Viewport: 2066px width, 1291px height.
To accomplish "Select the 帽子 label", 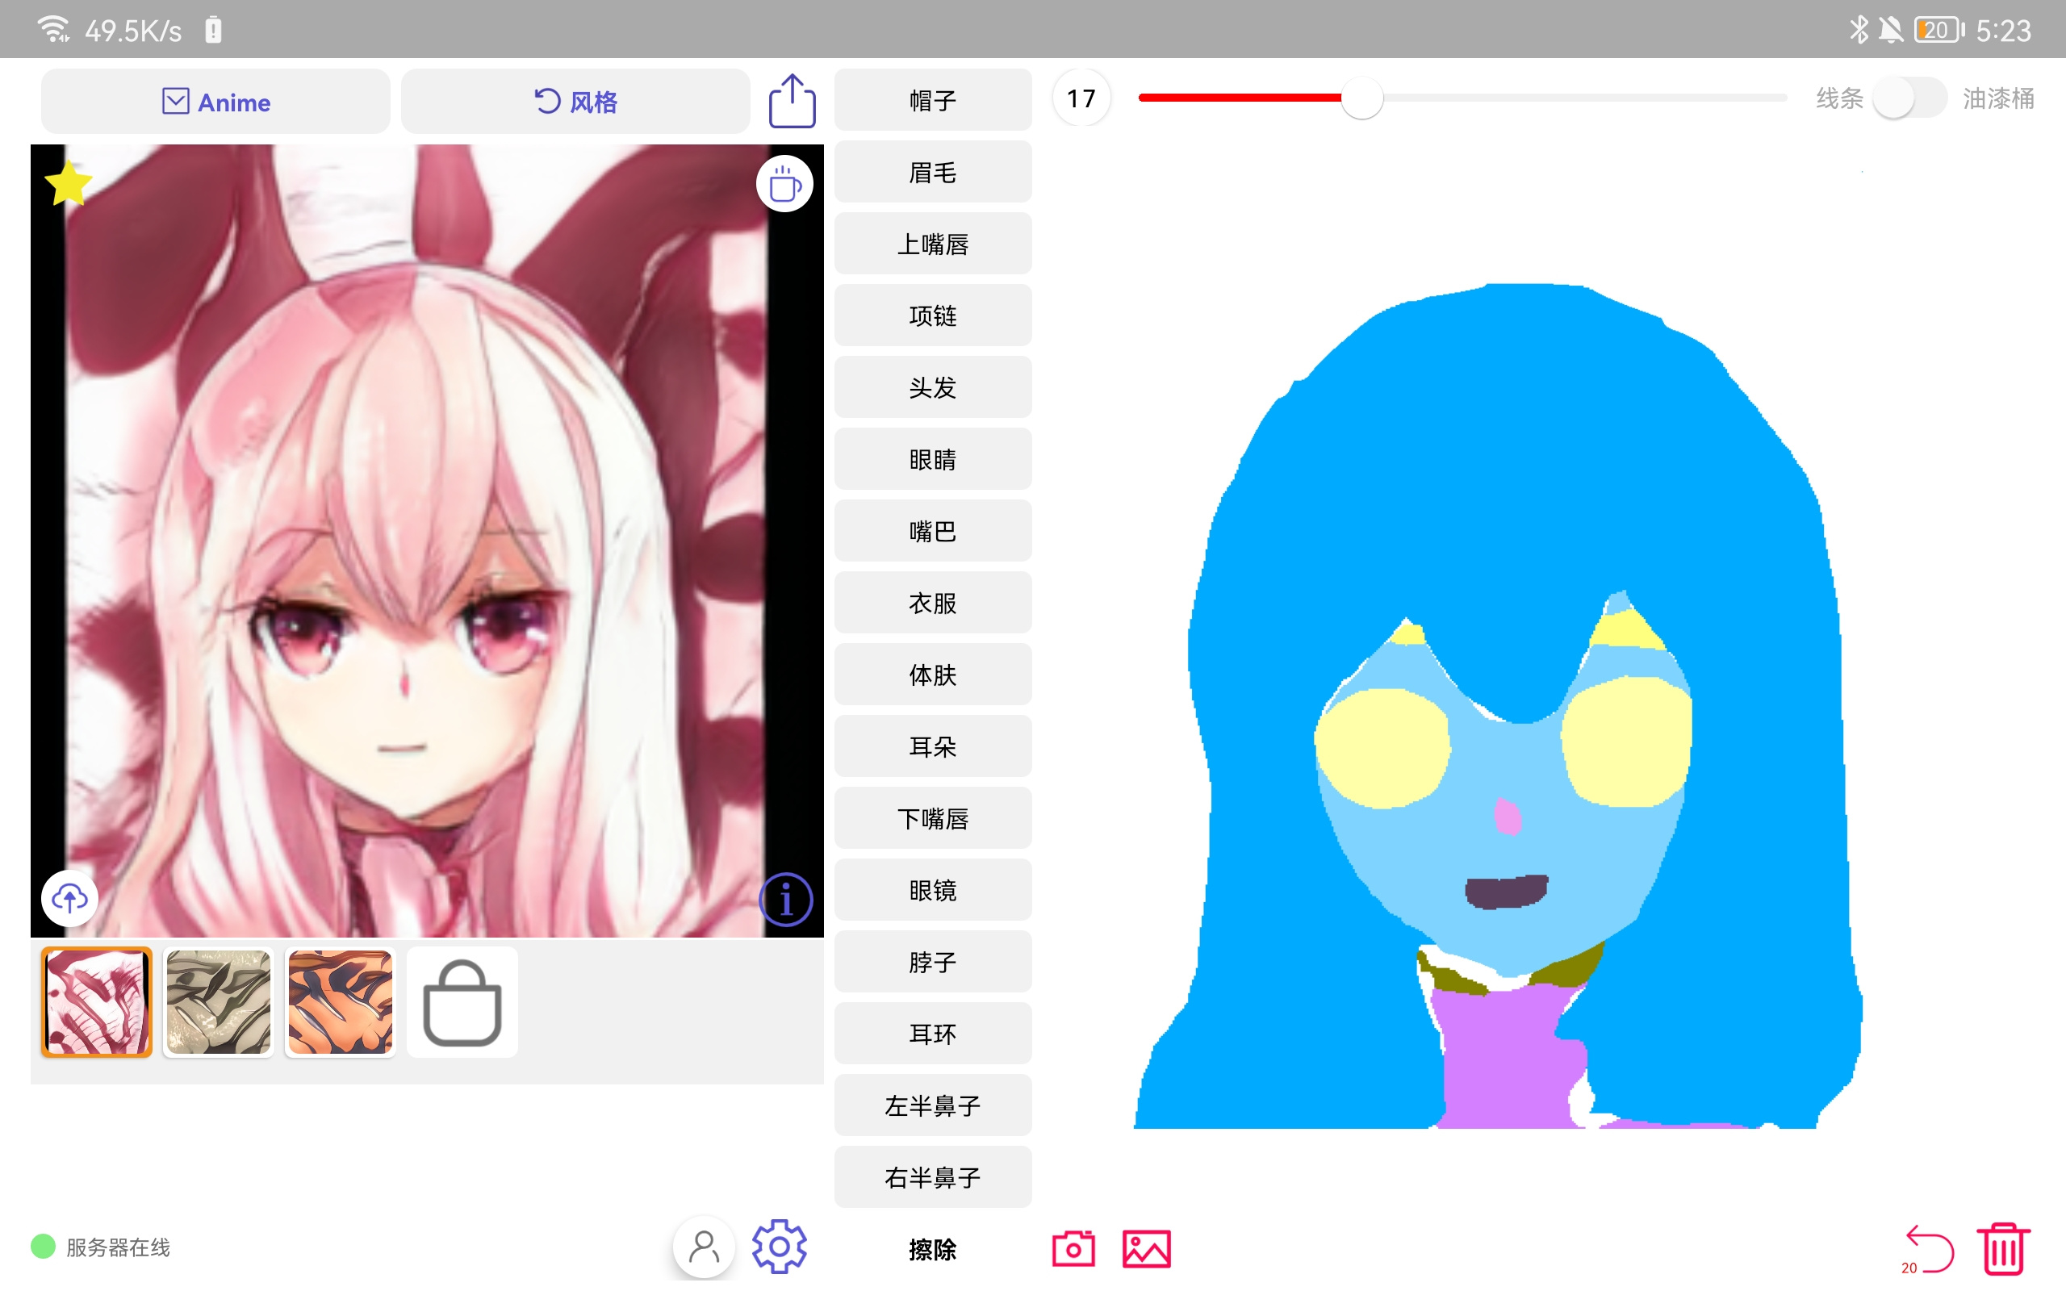I will [932, 101].
